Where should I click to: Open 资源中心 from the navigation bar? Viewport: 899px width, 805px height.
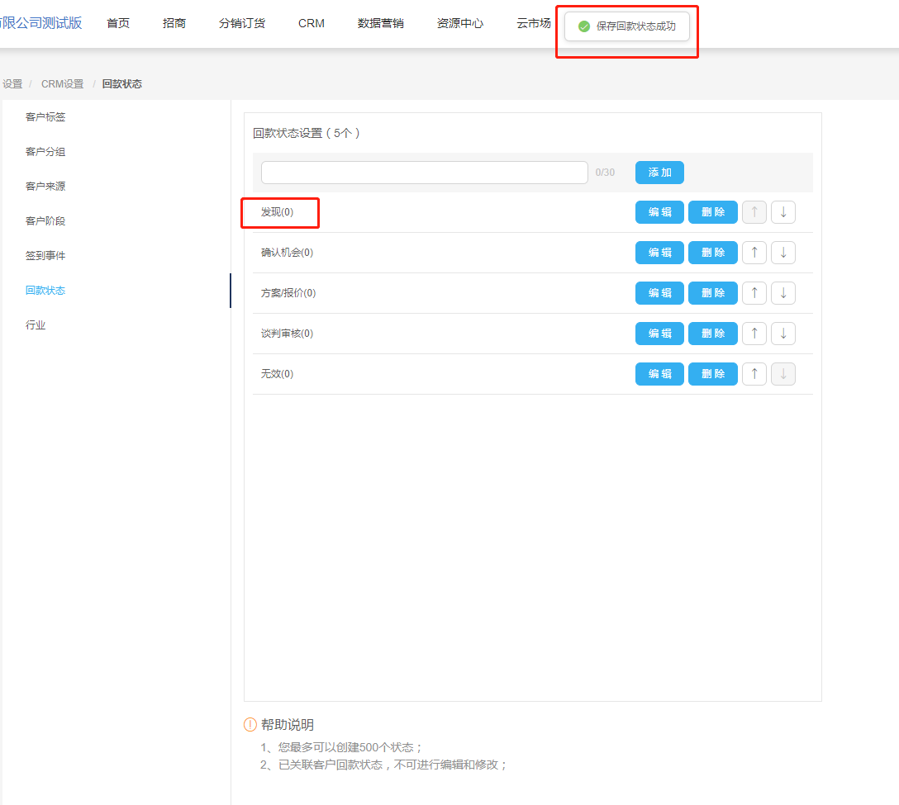(x=460, y=23)
